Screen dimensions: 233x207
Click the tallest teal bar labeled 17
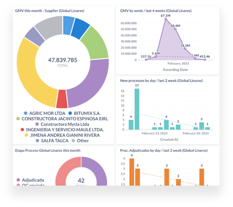coord(137,109)
